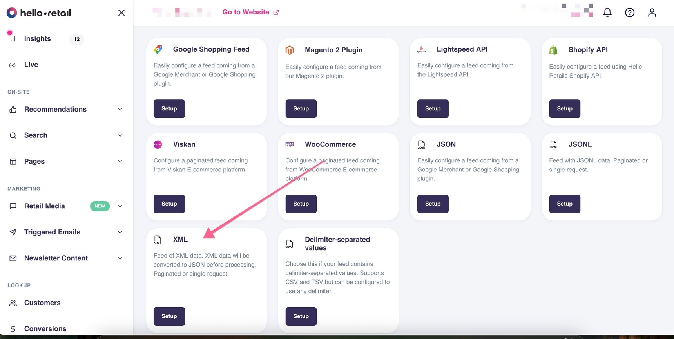Screen dimensions: 674x339
Task: Open the user account profile icon
Action: (x=652, y=13)
